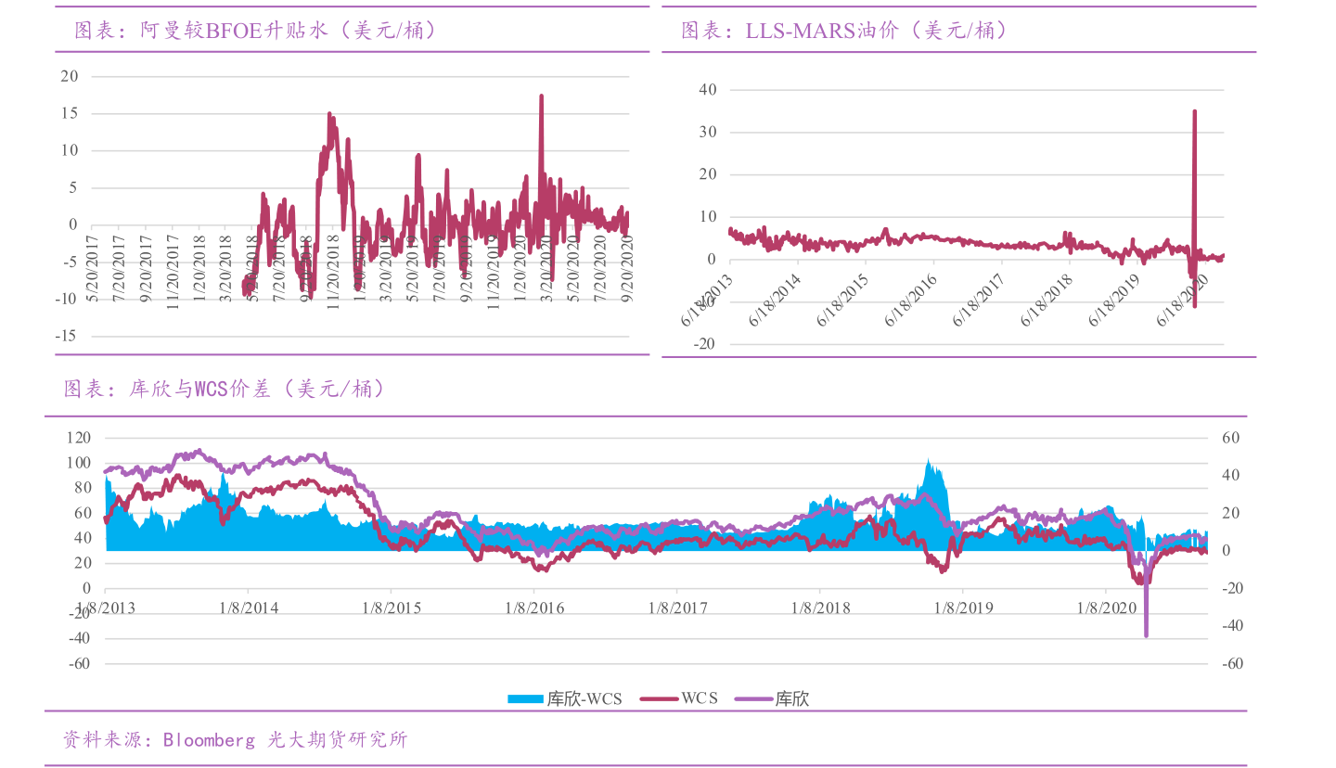1336x768 pixels.
Task: Click x-axis date 1/8/2016 on the bottom chart
Action: click(x=534, y=608)
